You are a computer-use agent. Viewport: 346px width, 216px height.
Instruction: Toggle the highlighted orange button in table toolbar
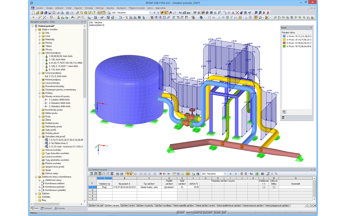(188, 174)
